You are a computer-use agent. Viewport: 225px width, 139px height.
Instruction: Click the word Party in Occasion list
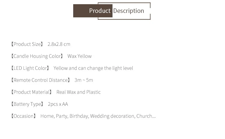(62, 116)
